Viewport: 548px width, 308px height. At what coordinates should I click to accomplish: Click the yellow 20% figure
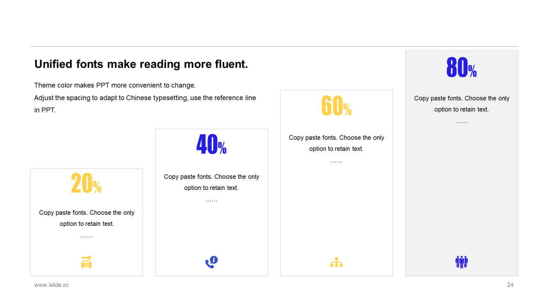tap(86, 183)
